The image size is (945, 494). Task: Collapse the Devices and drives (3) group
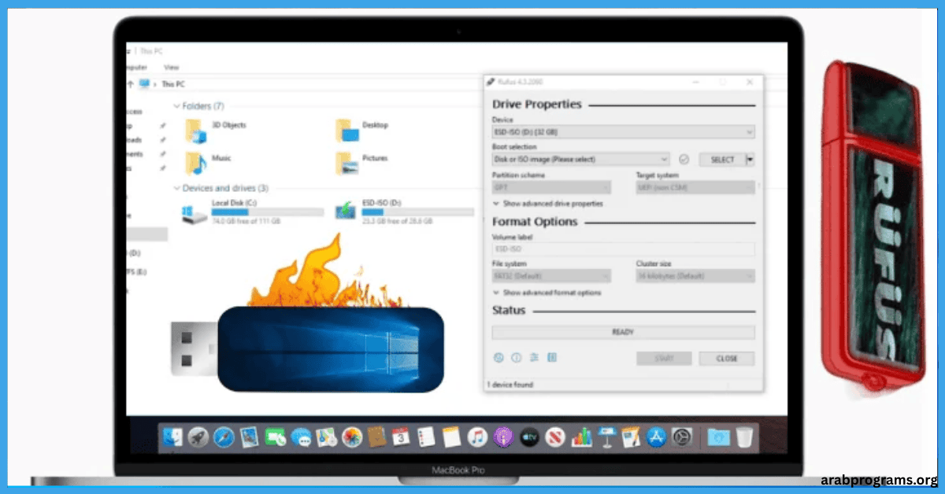(x=176, y=188)
